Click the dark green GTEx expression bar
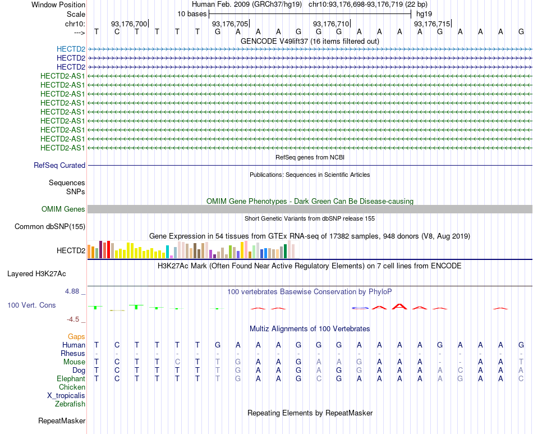Viewport: 533px width, 434px height. pos(285,252)
